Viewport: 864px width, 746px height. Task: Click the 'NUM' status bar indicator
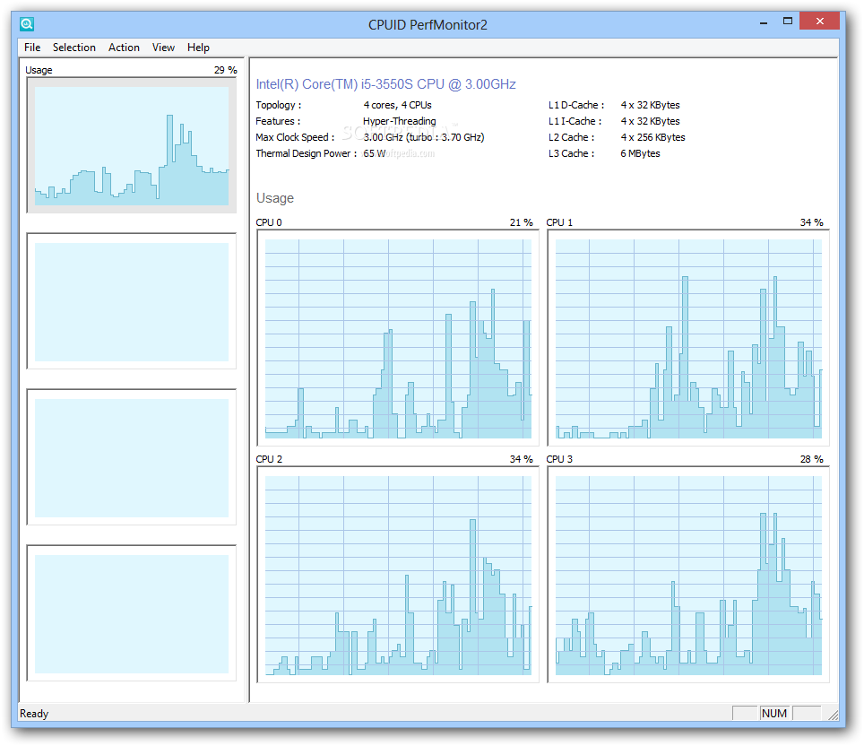click(x=774, y=714)
